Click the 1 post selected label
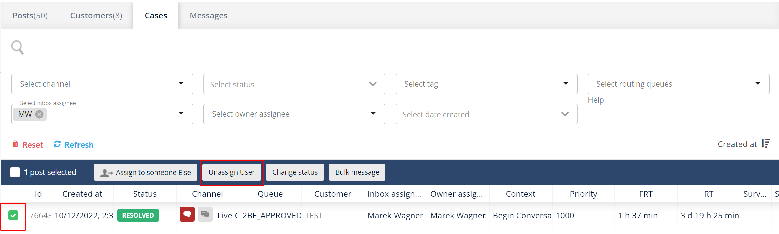This screenshot has width=779, height=234. pyautogui.click(x=50, y=172)
